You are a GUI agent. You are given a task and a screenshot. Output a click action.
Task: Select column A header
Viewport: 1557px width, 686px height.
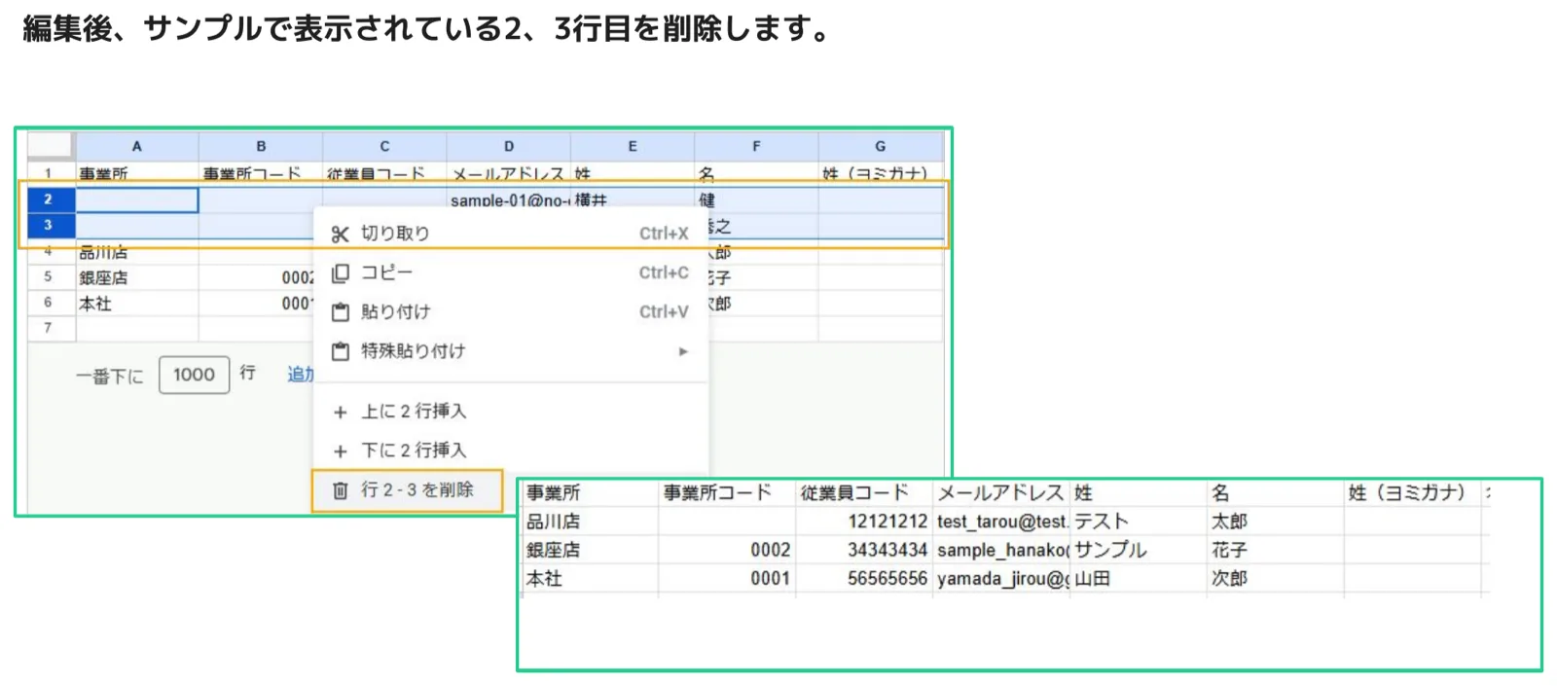tap(137, 146)
